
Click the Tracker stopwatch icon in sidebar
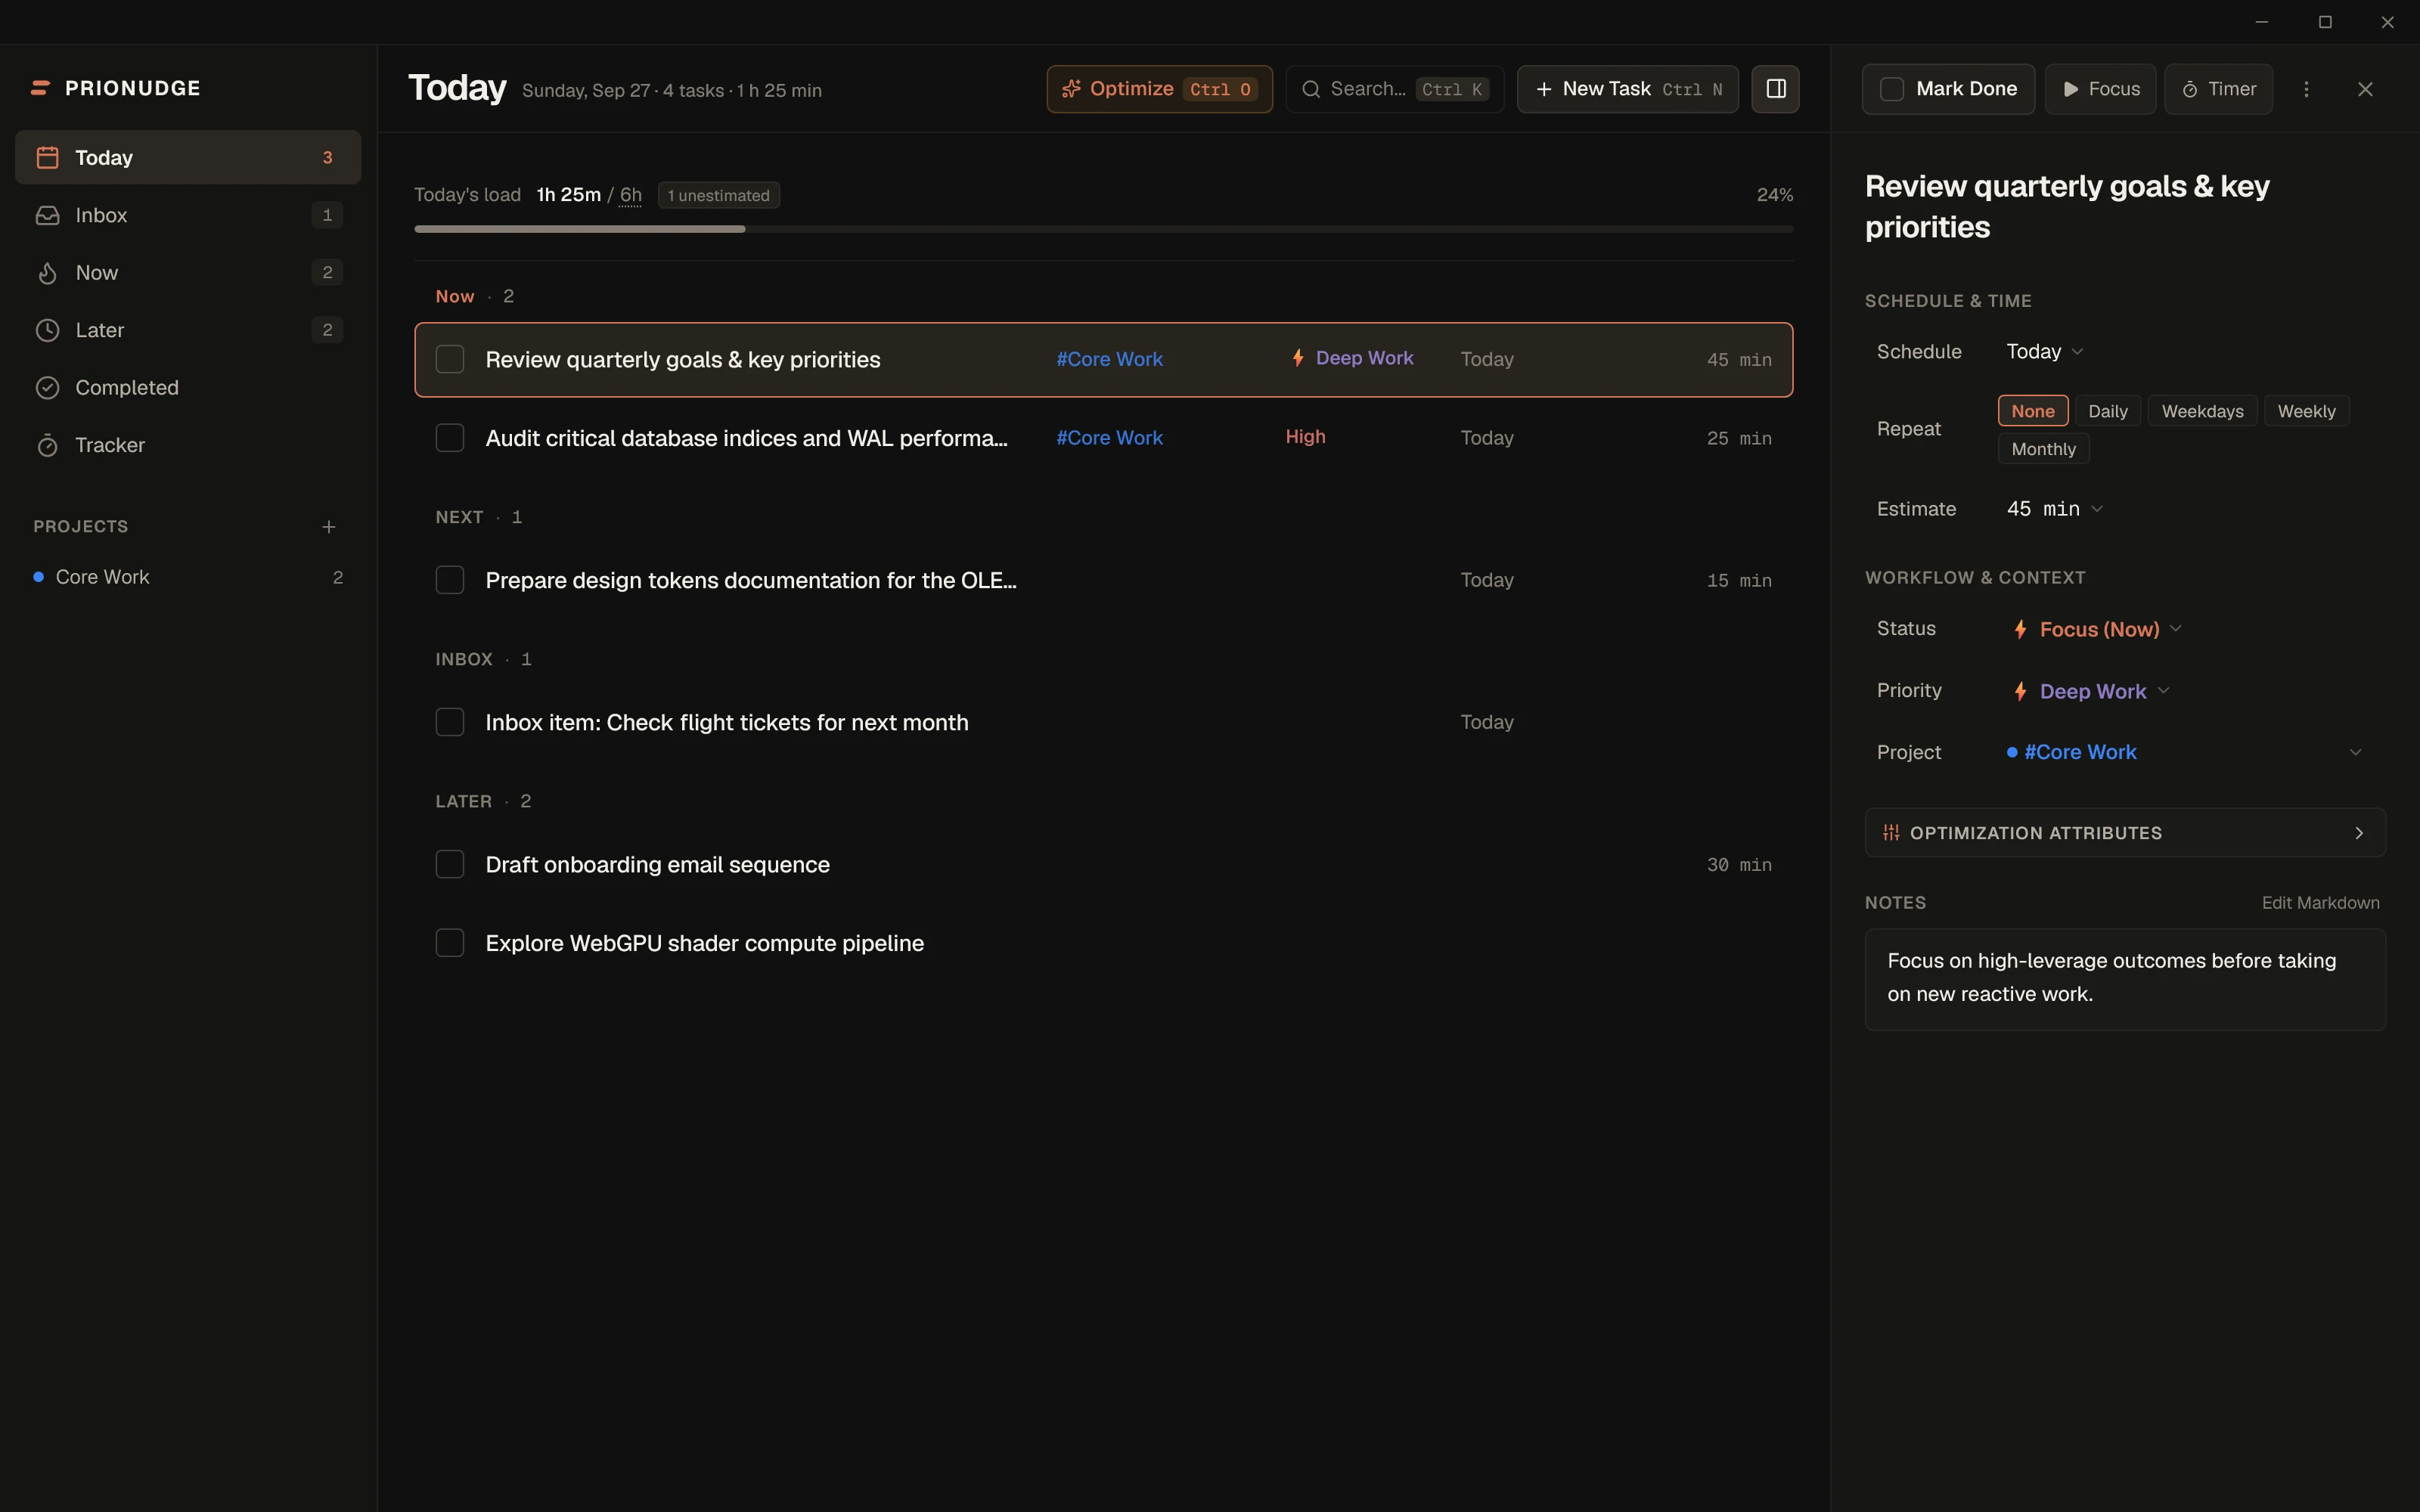coord(47,445)
